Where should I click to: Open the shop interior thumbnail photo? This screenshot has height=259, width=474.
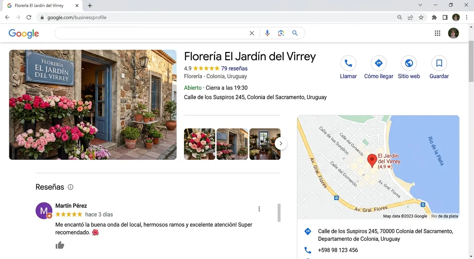point(265,144)
